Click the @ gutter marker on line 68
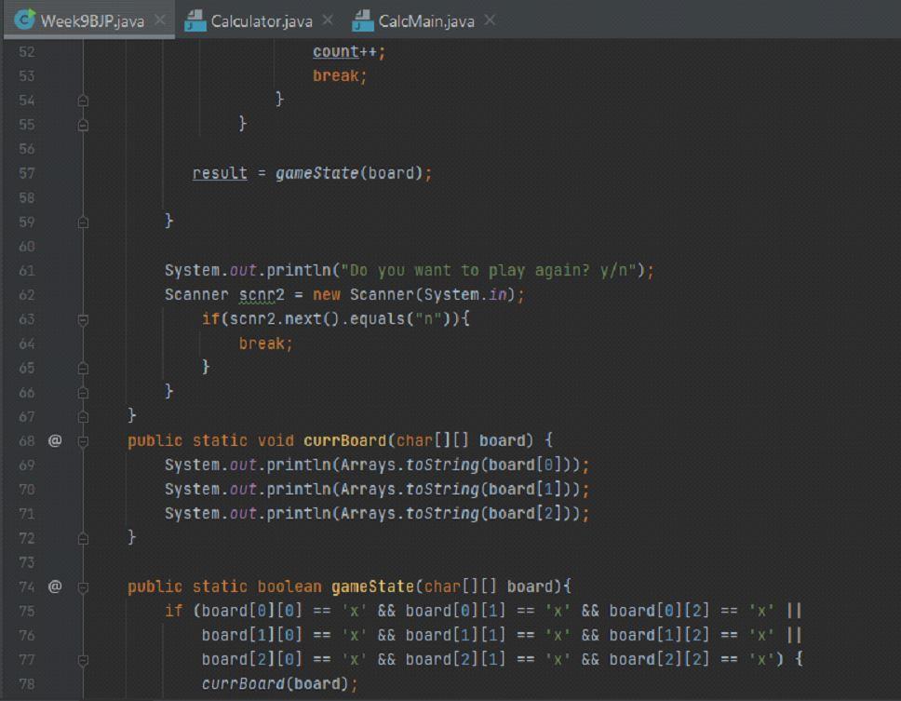This screenshot has height=701, width=901. click(55, 440)
